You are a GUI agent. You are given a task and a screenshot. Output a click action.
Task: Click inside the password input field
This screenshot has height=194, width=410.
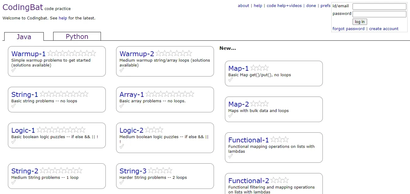click(x=379, y=14)
